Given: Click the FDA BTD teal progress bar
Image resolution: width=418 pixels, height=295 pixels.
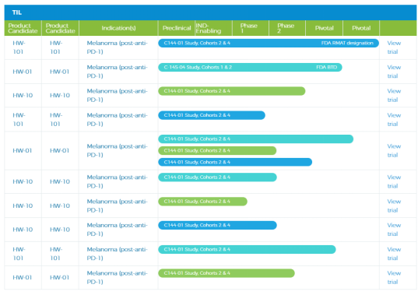Looking at the screenshot, I should pos(250,67).
